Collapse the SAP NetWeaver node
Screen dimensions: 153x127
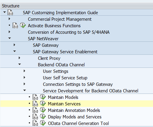coord(9,38)
